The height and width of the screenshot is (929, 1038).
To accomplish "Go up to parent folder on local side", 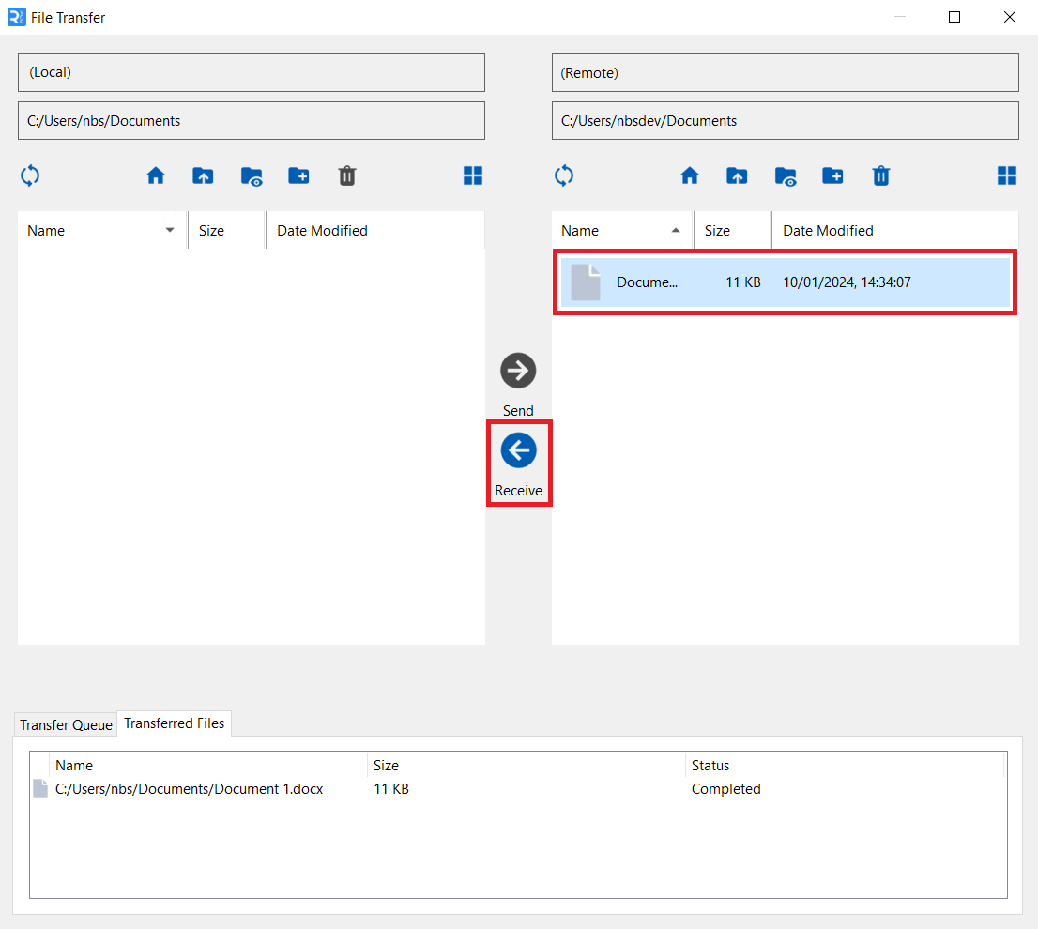I will tap(203, 175).
